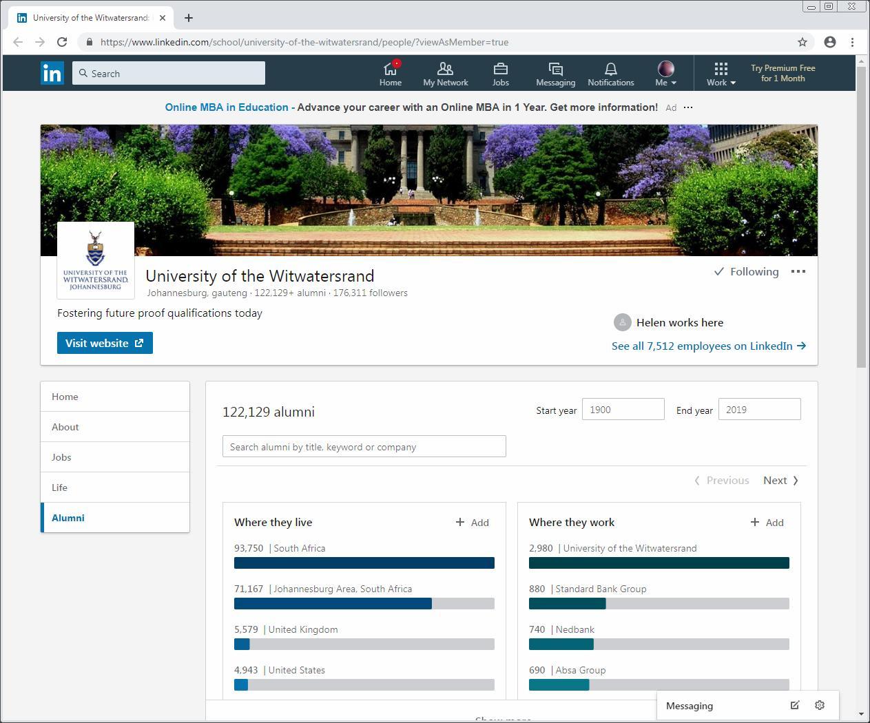View site security lock icon
The image size is (870, 723).
click(x=90, y=42)
